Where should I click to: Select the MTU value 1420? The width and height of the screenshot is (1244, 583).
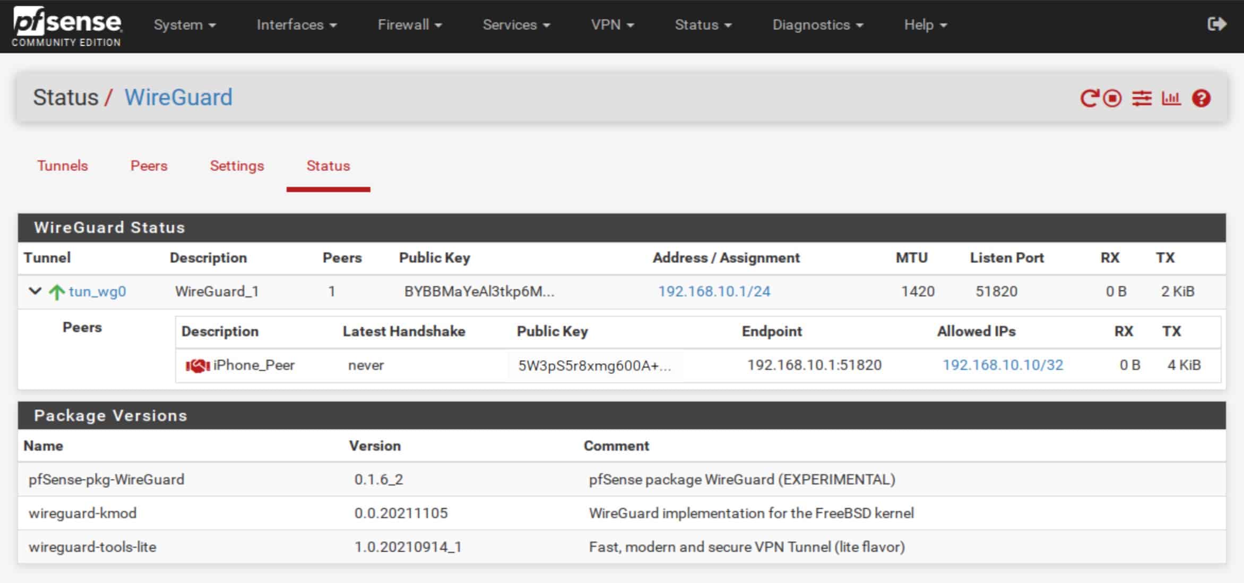click(x=918, y=291)
